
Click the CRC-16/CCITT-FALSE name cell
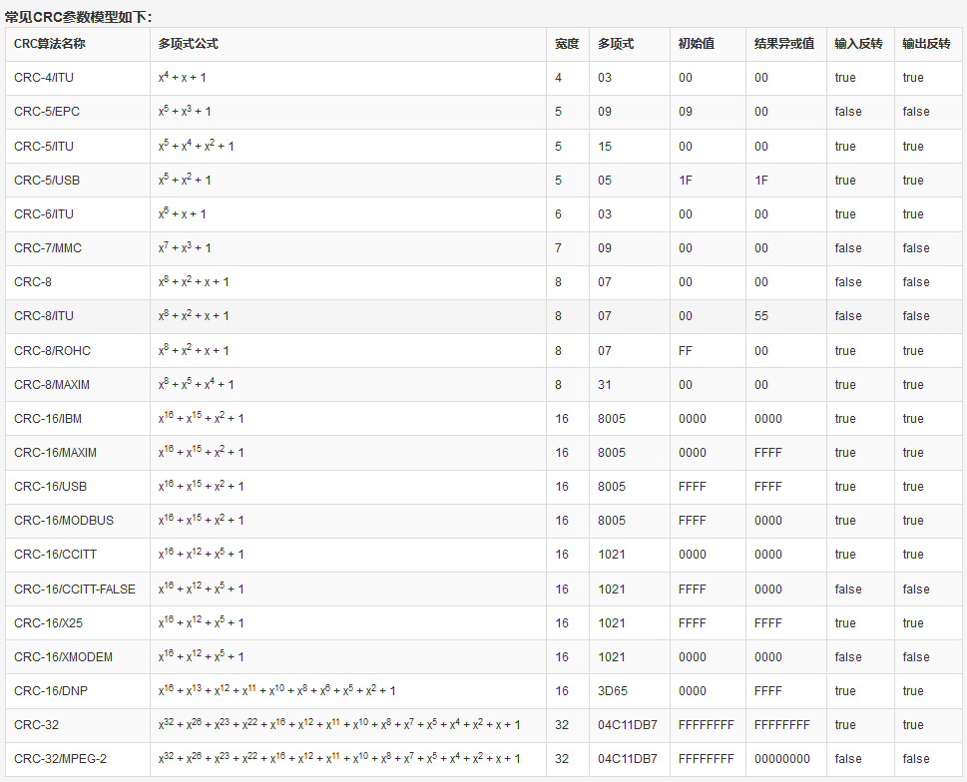[75, 589]
